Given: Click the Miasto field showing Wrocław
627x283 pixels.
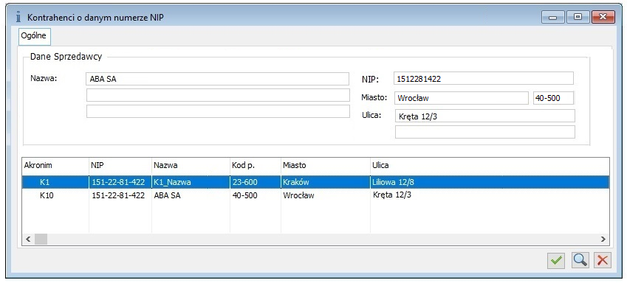Looking at the screenshot, I should pyautogui.click(x=462, y=98).
